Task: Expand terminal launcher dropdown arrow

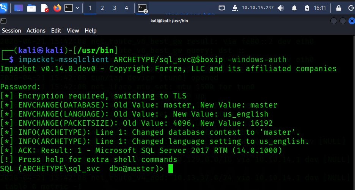Action: [x=77, y=8]
